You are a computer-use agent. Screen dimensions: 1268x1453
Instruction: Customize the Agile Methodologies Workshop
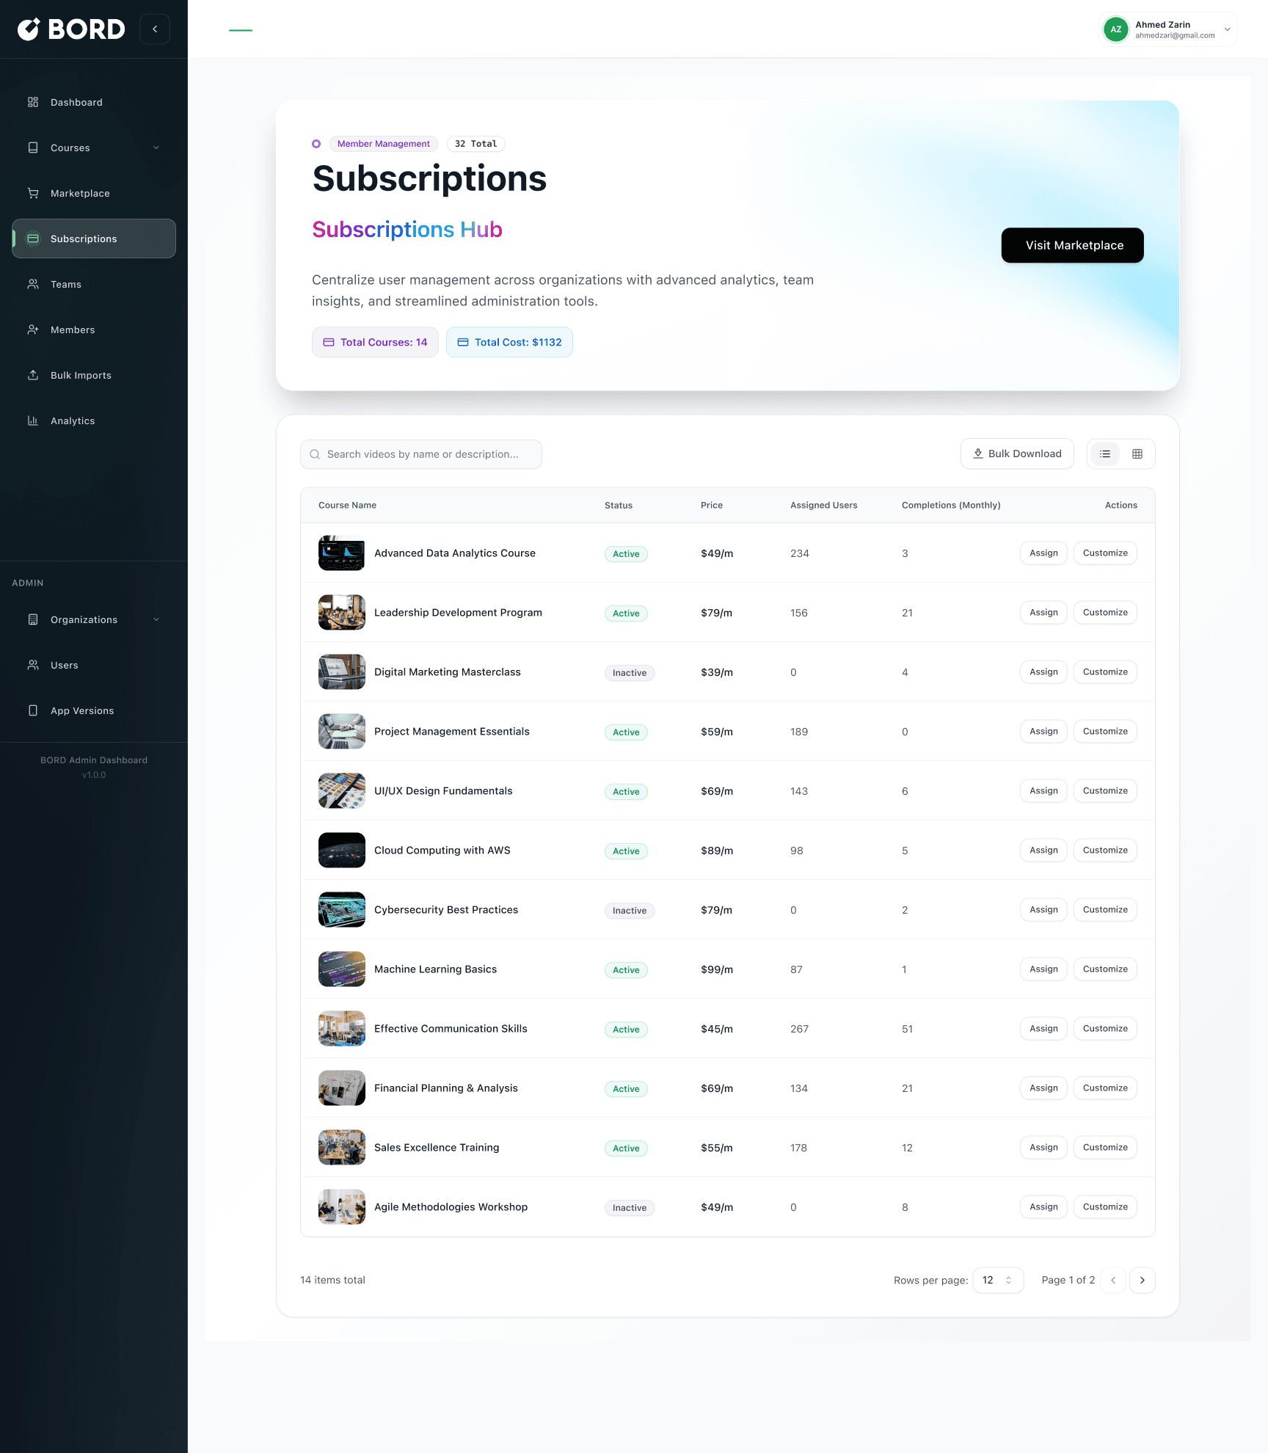click(x=1105, y=1206)
